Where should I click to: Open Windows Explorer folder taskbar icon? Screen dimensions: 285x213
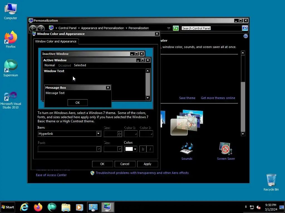(x=66, y=207)
